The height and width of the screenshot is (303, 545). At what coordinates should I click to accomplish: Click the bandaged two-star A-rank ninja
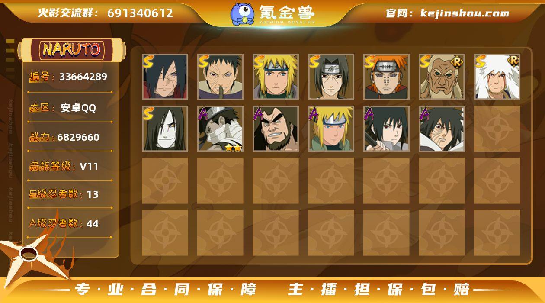(x=221, y=129)
